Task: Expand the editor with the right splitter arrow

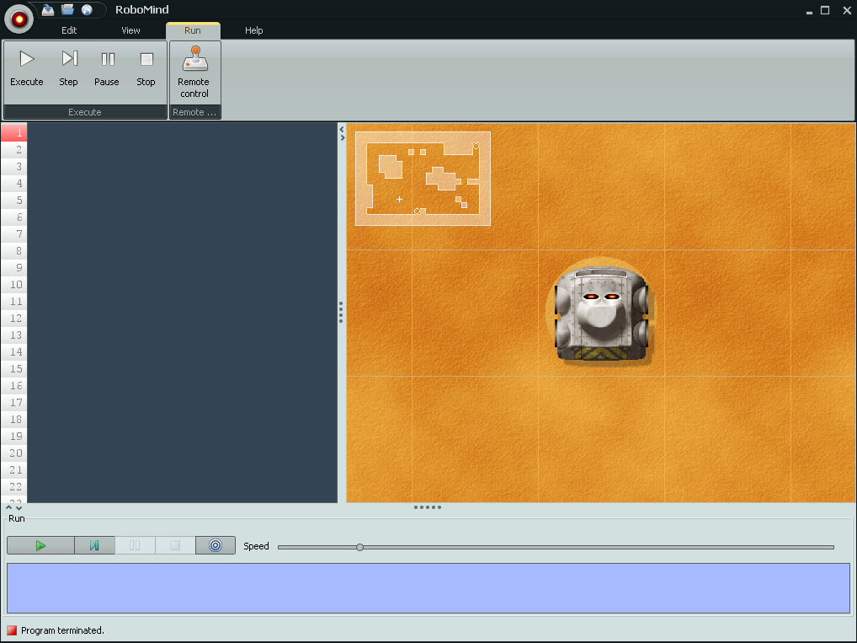Action: coord(342,138)
